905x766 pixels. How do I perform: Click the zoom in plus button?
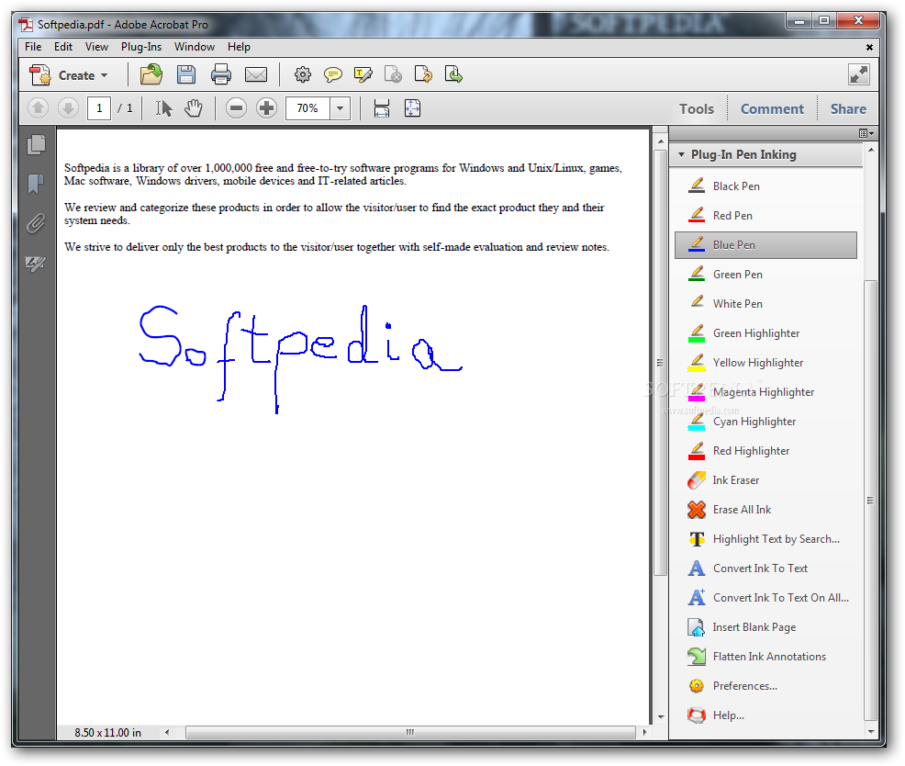tap(266, 108)
